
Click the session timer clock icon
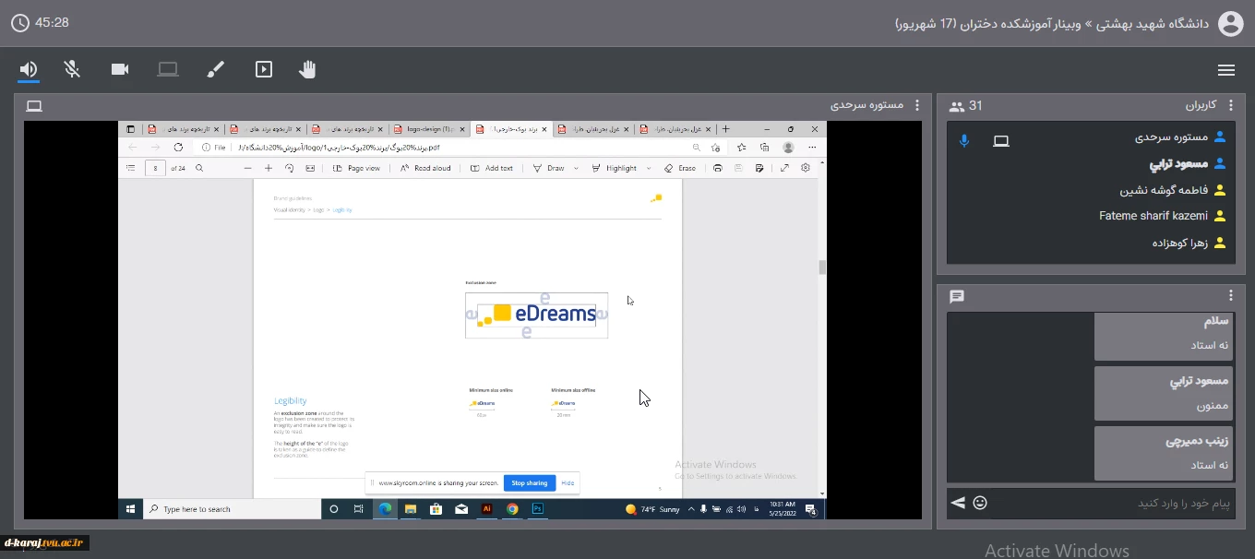(x=19, y=22)
